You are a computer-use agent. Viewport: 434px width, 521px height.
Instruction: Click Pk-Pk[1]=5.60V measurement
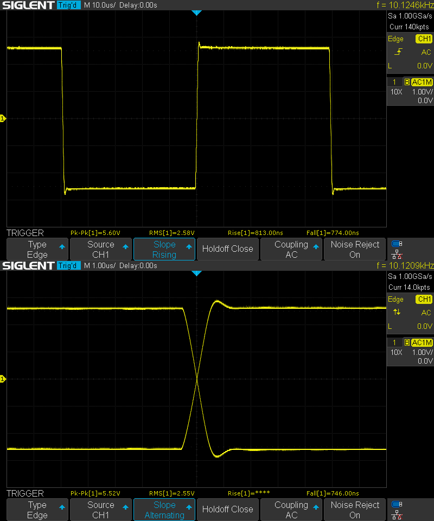(95, 233)
